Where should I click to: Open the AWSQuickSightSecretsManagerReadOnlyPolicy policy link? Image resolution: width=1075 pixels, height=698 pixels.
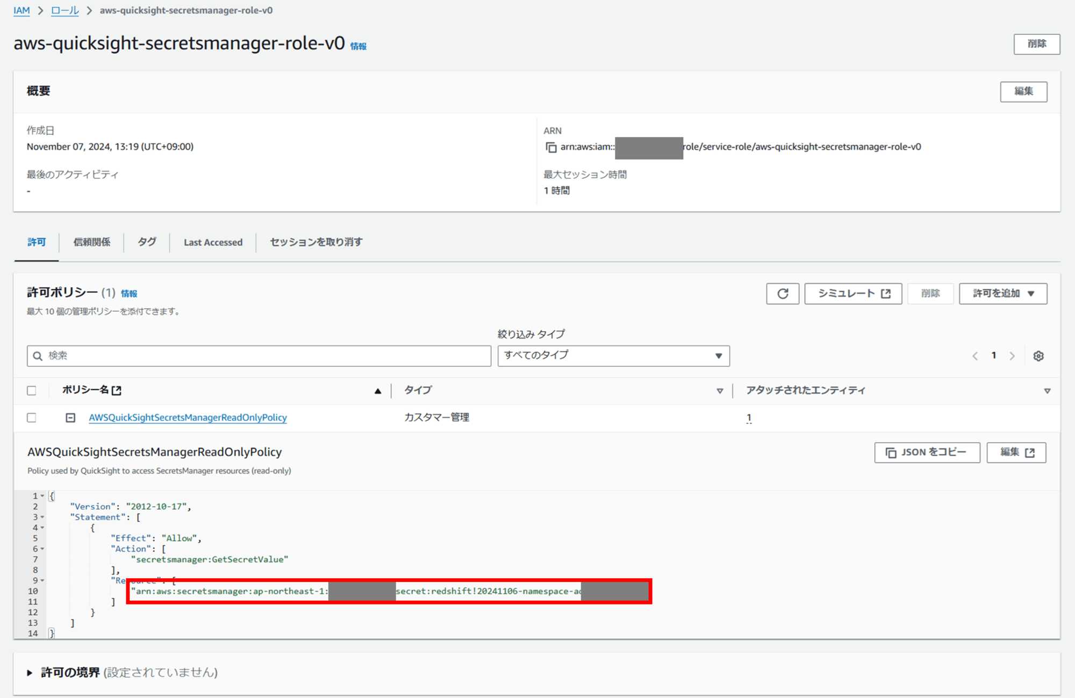click(188, 418)
